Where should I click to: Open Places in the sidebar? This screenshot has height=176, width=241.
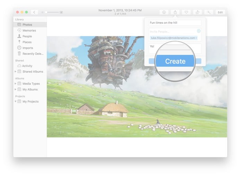(27, 42)
